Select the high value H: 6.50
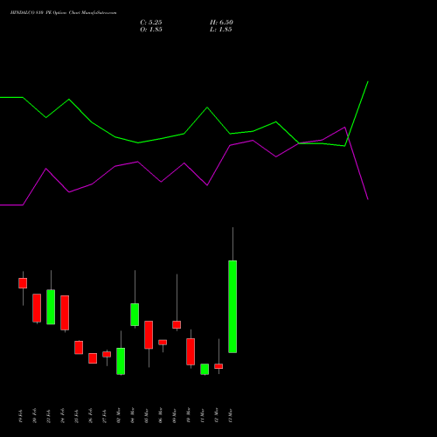 click(x=221, y=23)
